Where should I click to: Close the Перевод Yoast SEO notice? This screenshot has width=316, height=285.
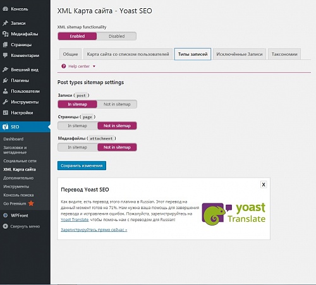[x=264, y=185]
